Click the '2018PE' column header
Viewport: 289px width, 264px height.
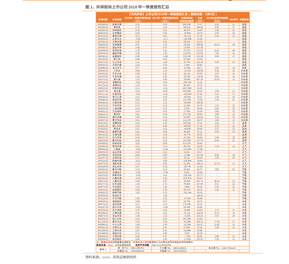tap(234, 20)
